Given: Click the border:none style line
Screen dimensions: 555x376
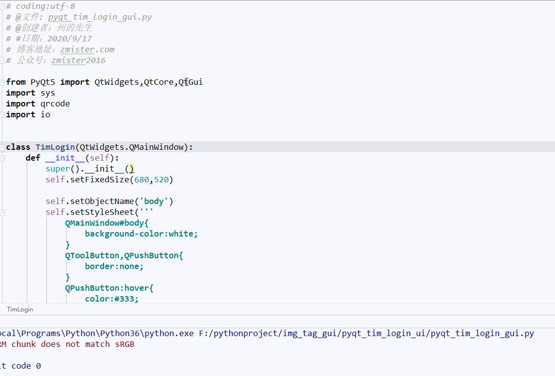Looking at the screenshot, I should 114,267.
